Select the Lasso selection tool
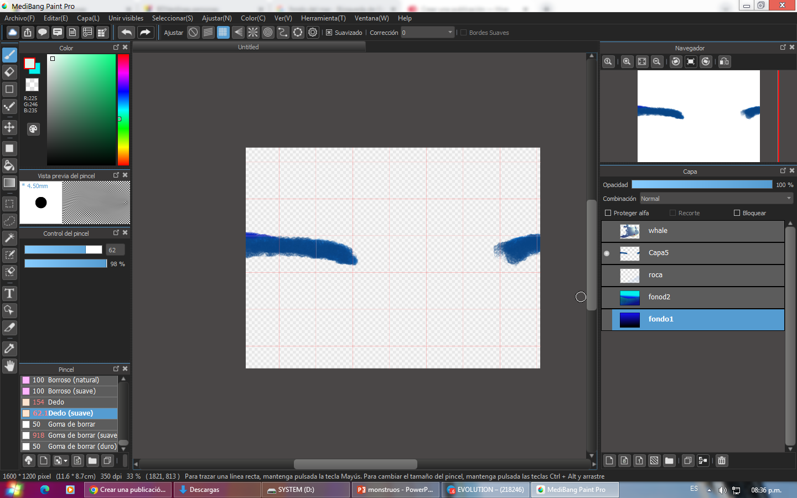797x498 pixels. pyautogui.click(x=9, y=221)
